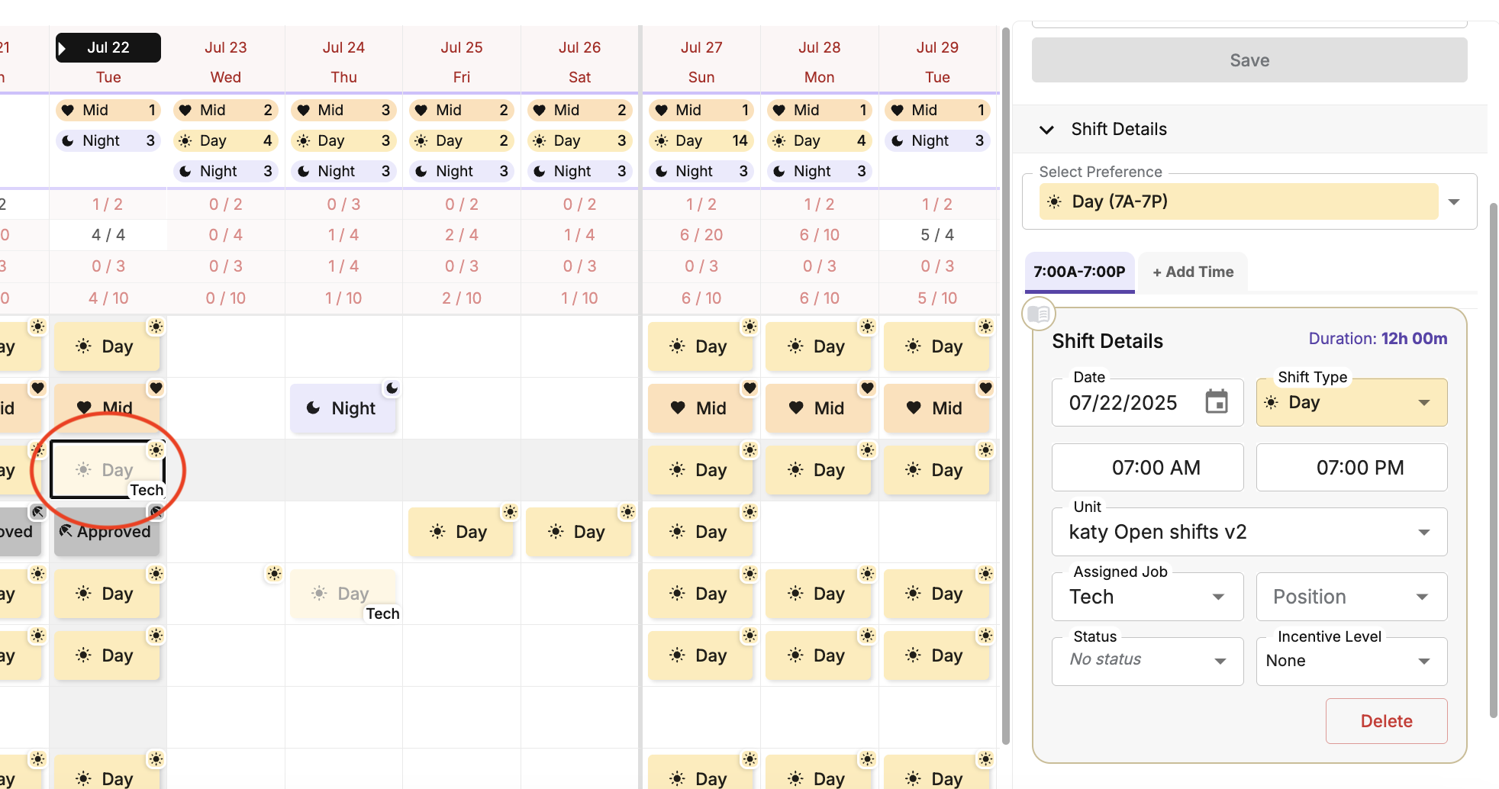
Task: Open the Incentive Level dropdown showing None
Action: 1351,661
